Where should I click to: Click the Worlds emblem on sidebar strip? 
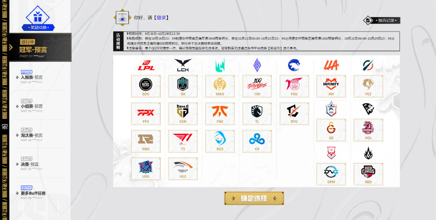[x=5, y=127]
